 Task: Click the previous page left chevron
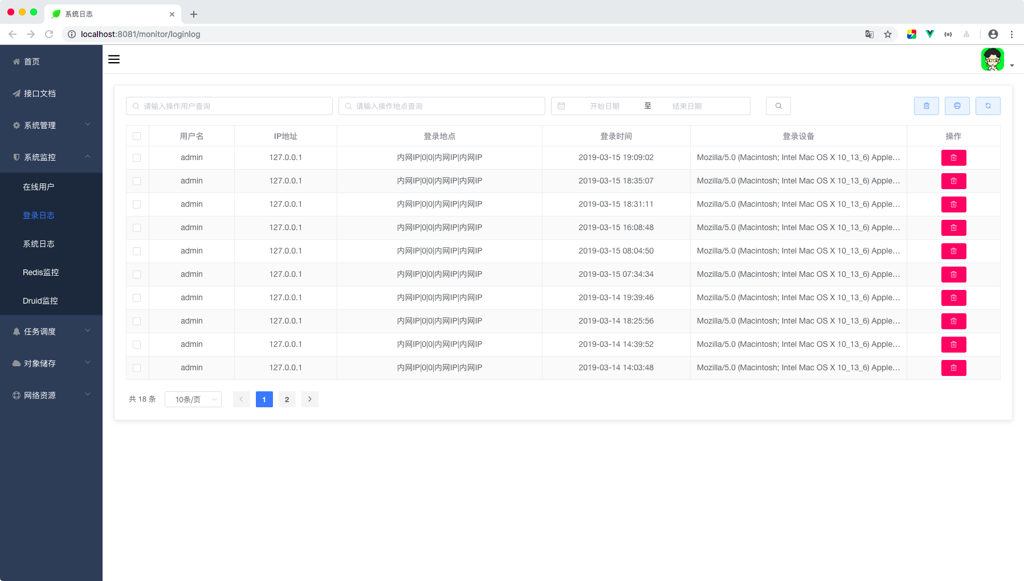(x=241, y=399)
